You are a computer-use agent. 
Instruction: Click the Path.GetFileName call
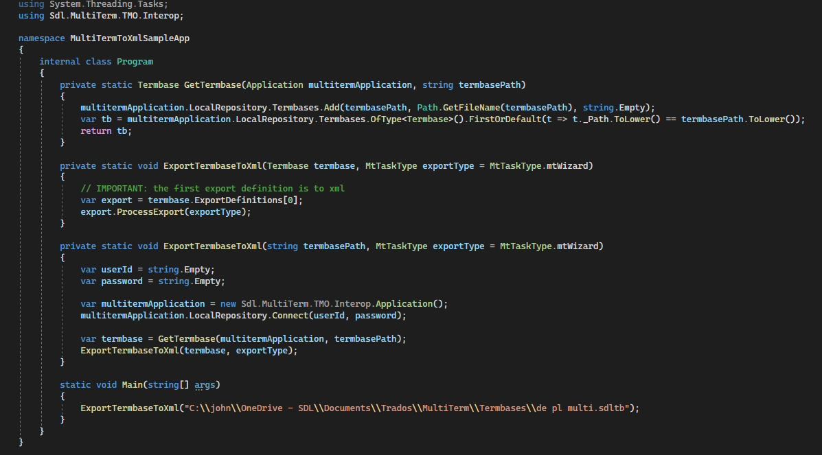pos(450,108)
